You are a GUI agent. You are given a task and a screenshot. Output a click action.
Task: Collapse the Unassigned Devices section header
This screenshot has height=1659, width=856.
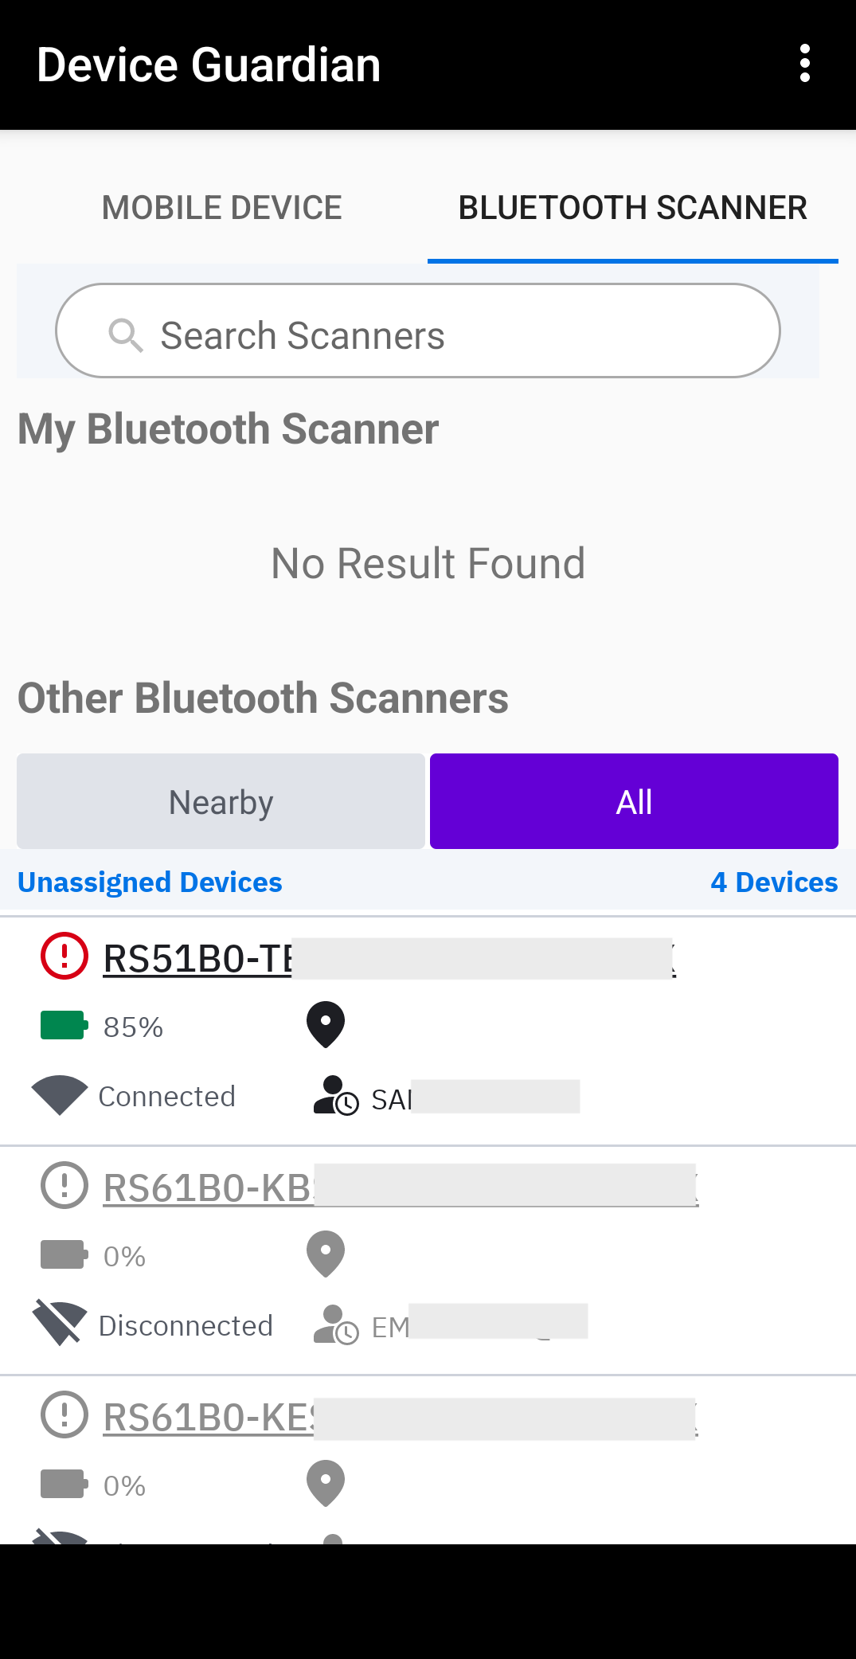point(150,882)
